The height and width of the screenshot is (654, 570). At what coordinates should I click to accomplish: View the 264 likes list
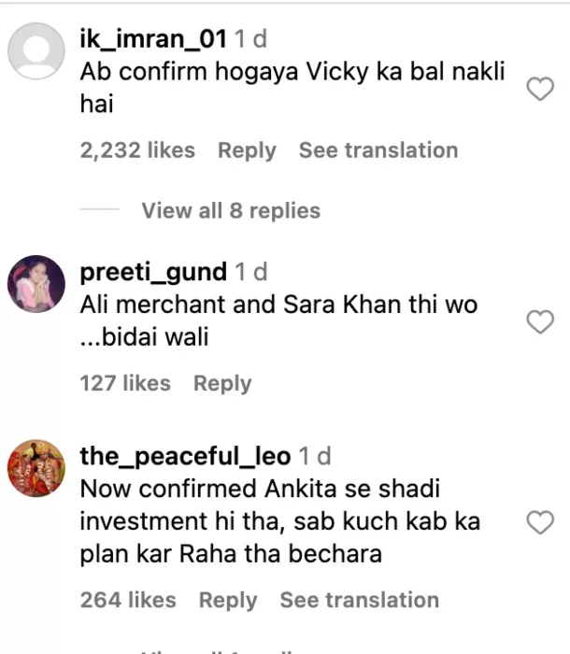coord(128,600)
